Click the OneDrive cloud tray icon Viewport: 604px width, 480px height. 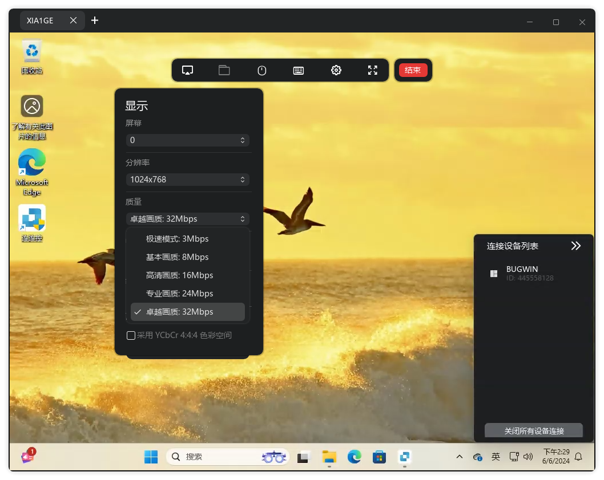pos(478,457)
